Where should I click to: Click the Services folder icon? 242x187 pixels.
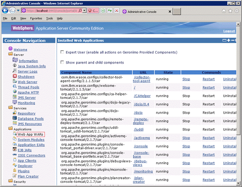pos(10,107)
